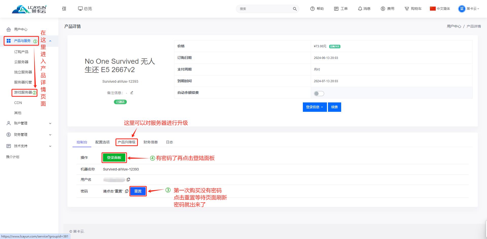Click the 已激活 status badge

(120, 102)
